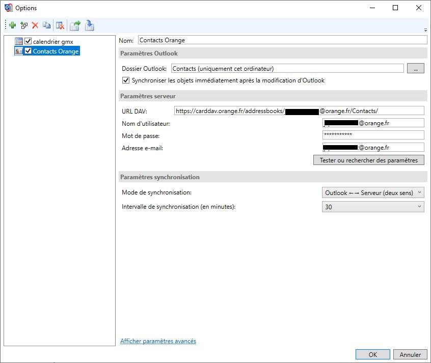Copy the Contacts Orange profile
The width and height of the screenshot is (431, 363).
point(47,25)
